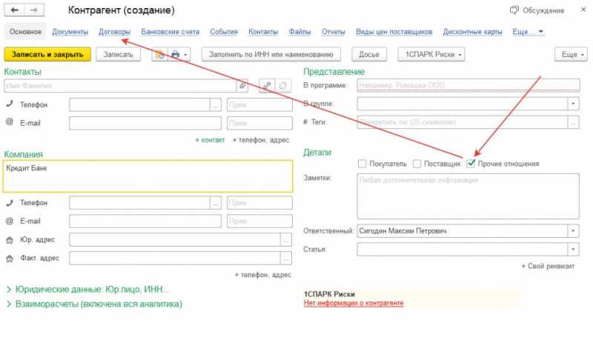Viewport: 593px width, 360px height.
Task: Enable the Покупатель checkbox
Action: tap(362, 164)
